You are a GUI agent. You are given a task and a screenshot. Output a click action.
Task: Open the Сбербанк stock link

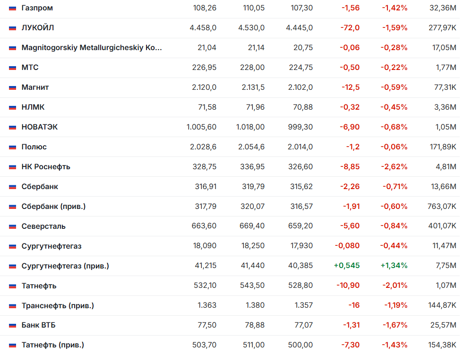tap(40, 187)
